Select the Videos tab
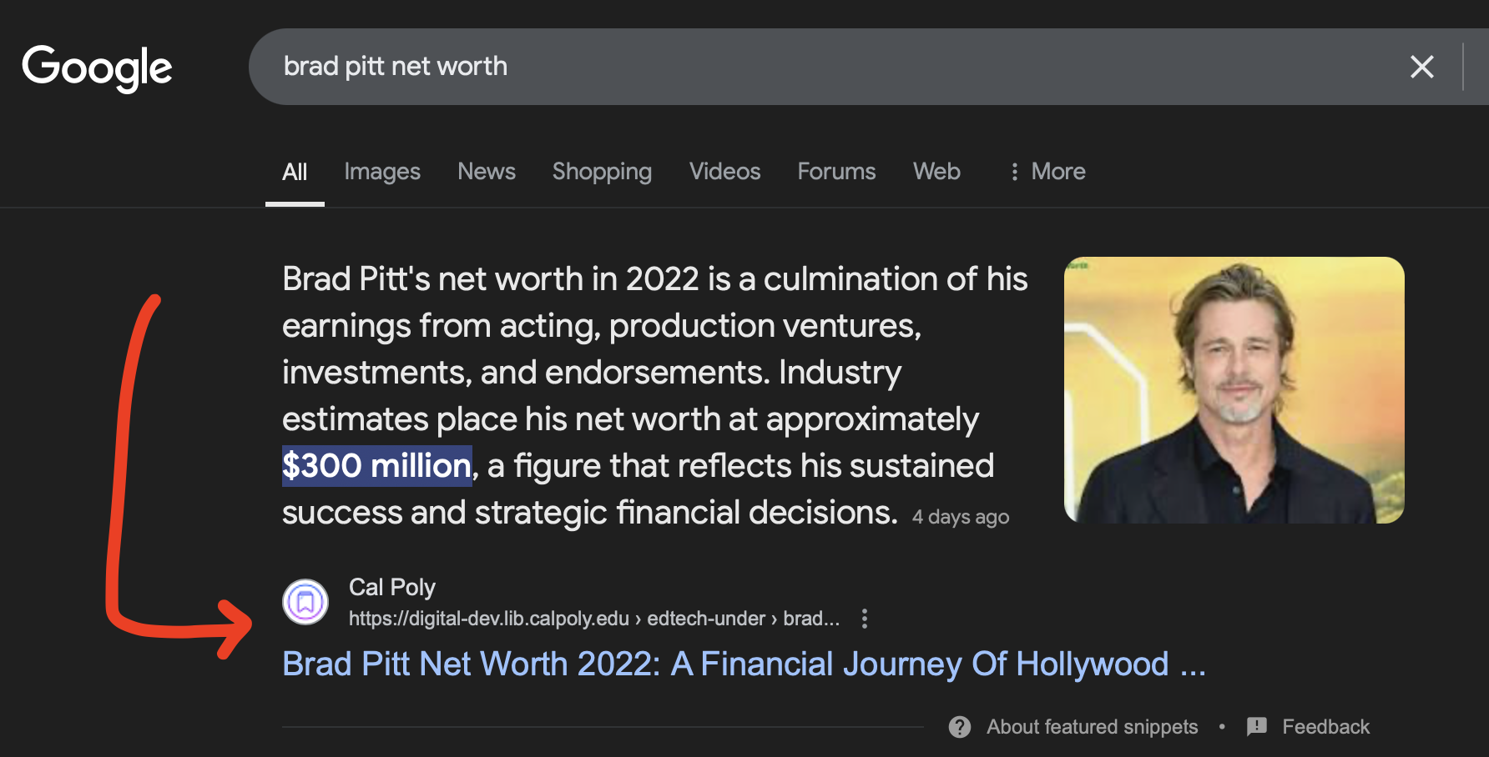Screen dimensions: 1489x757 coord(724,172)
